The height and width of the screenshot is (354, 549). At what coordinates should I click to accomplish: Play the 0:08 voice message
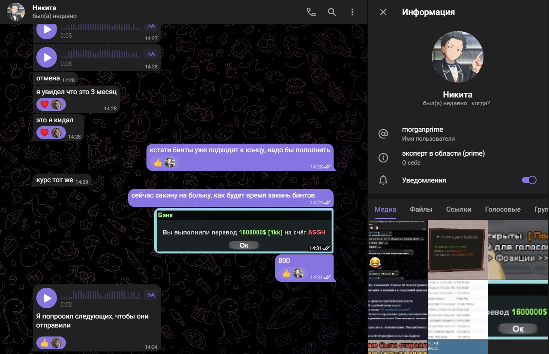point(47,57)
